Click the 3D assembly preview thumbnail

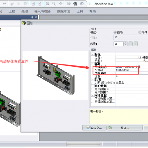click(x=55, y=76)
